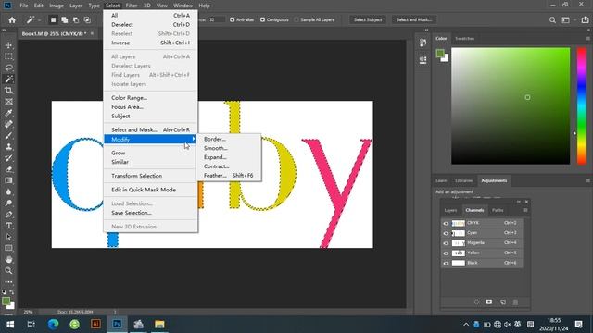Select the Eraser tool
The width and height of the screenshot is (593, 333).
pyautogui.click(x=8, y=169)
